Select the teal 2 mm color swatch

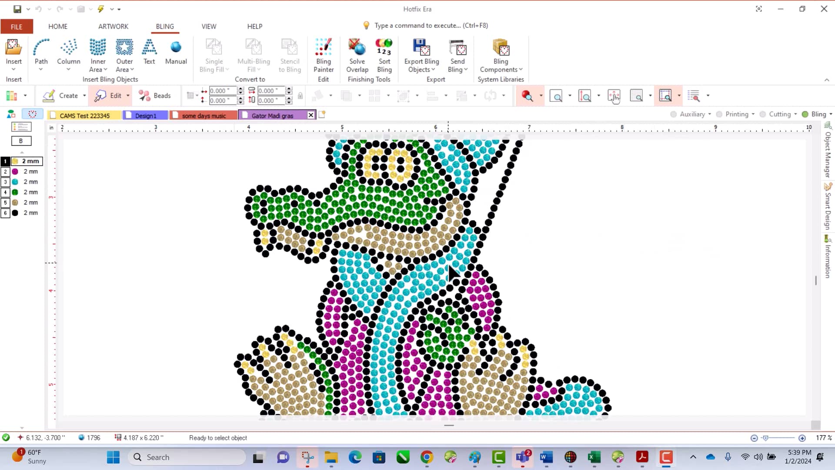14,181
